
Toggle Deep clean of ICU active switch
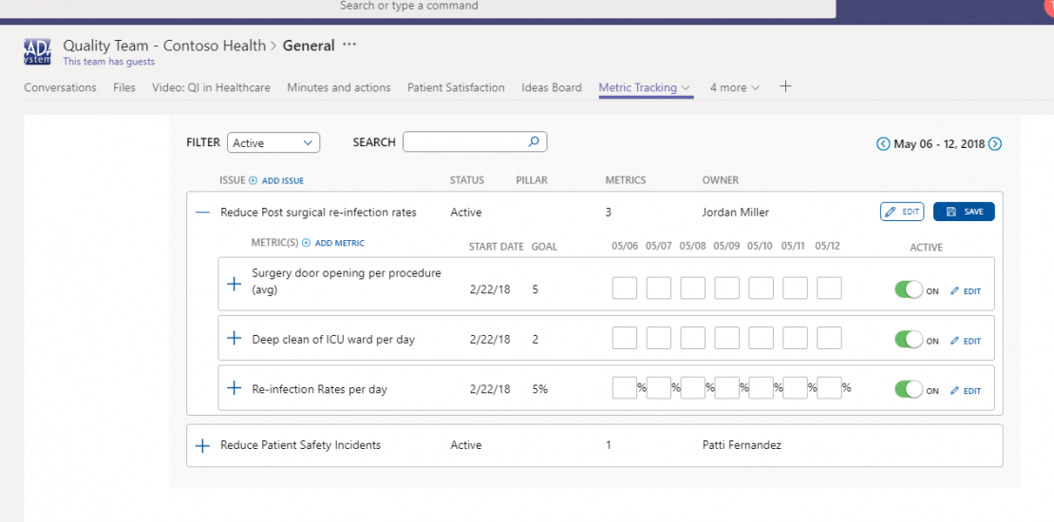[x=909, y=340]
